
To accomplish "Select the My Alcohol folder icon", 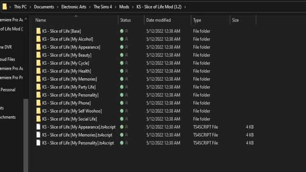I will 38,39.
